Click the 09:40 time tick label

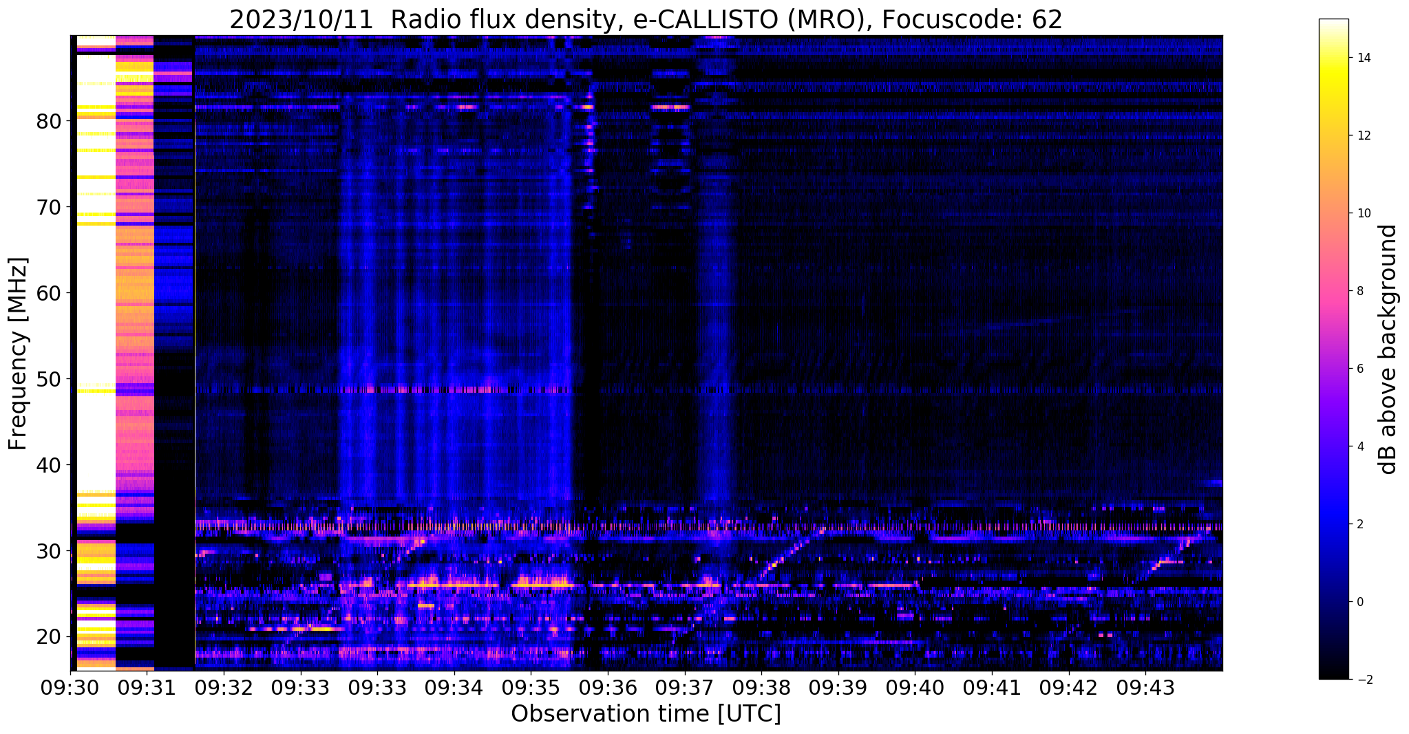tap(915, 688)
